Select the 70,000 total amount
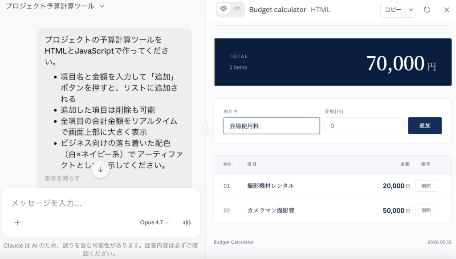 401,63
